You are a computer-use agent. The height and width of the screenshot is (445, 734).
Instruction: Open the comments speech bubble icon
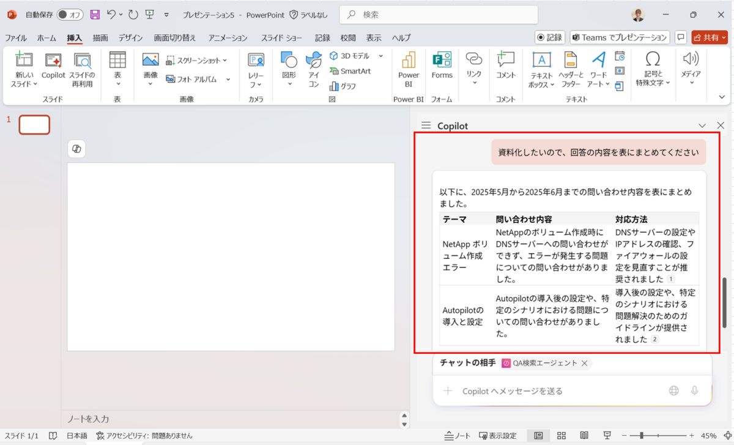[x=680, y=37]
